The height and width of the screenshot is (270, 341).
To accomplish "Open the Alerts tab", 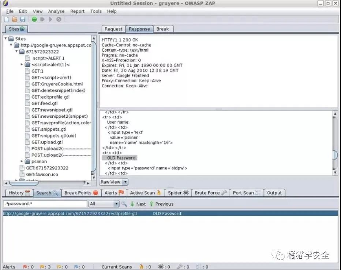I will coord(114,193).
